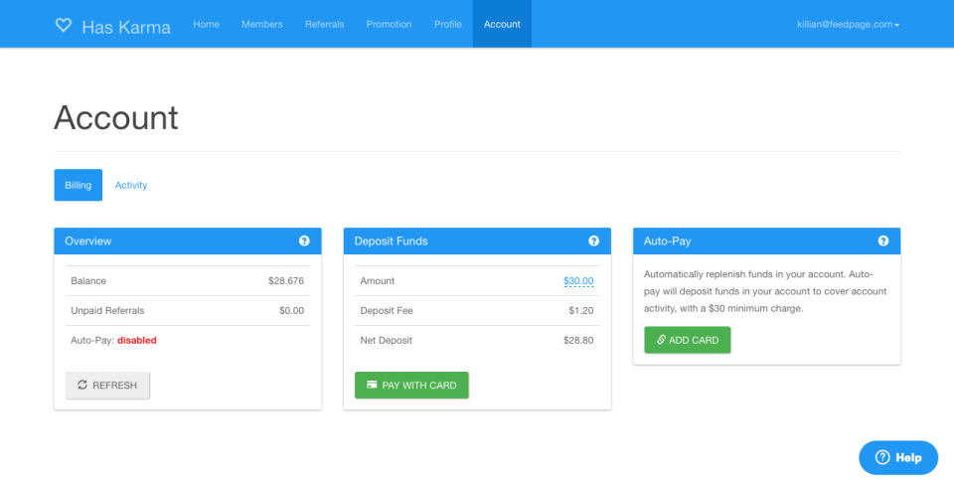Screen dimensions: 954x483
Task: Select the Billing tab
Action: 78,185
